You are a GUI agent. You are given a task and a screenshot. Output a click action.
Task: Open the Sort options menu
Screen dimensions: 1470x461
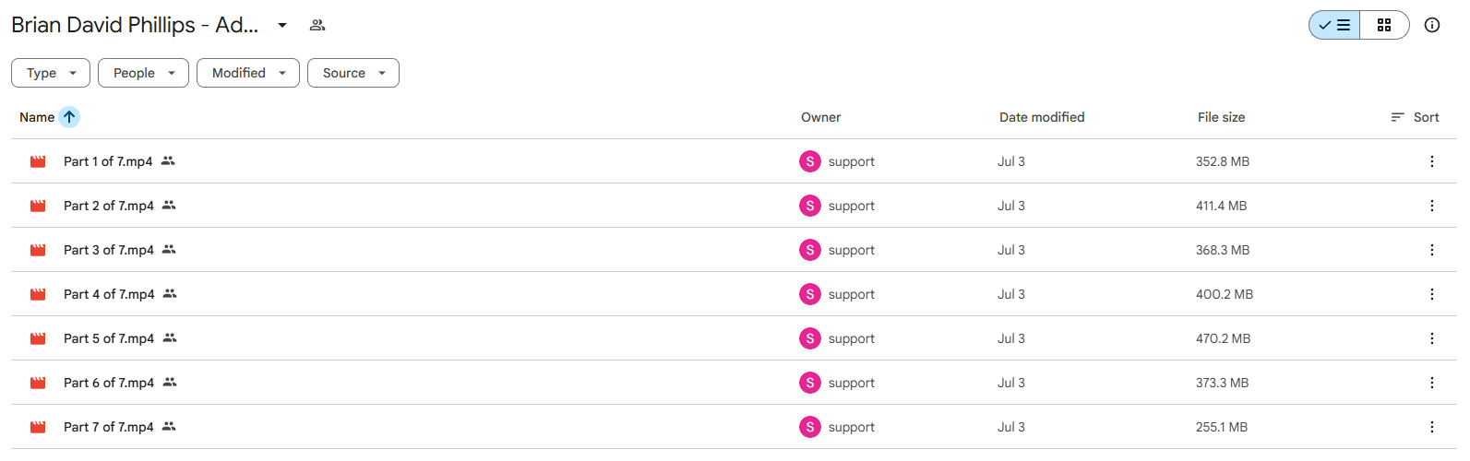click(1416, 117)
